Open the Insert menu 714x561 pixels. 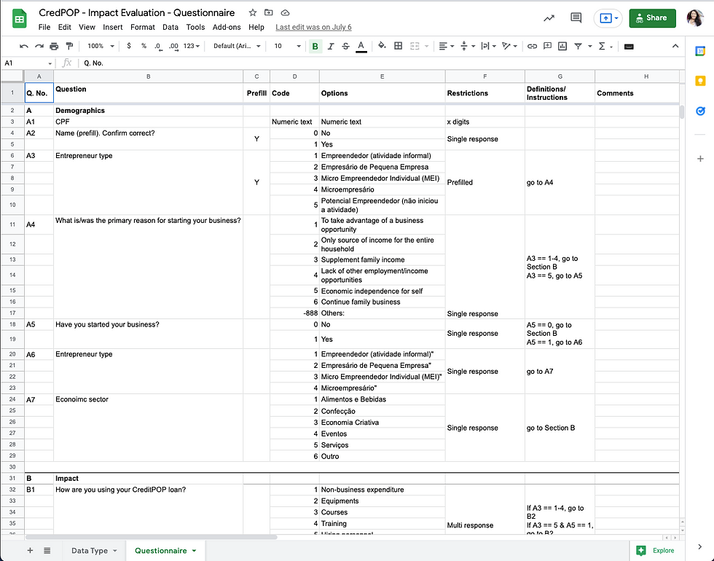click(112, 28)
